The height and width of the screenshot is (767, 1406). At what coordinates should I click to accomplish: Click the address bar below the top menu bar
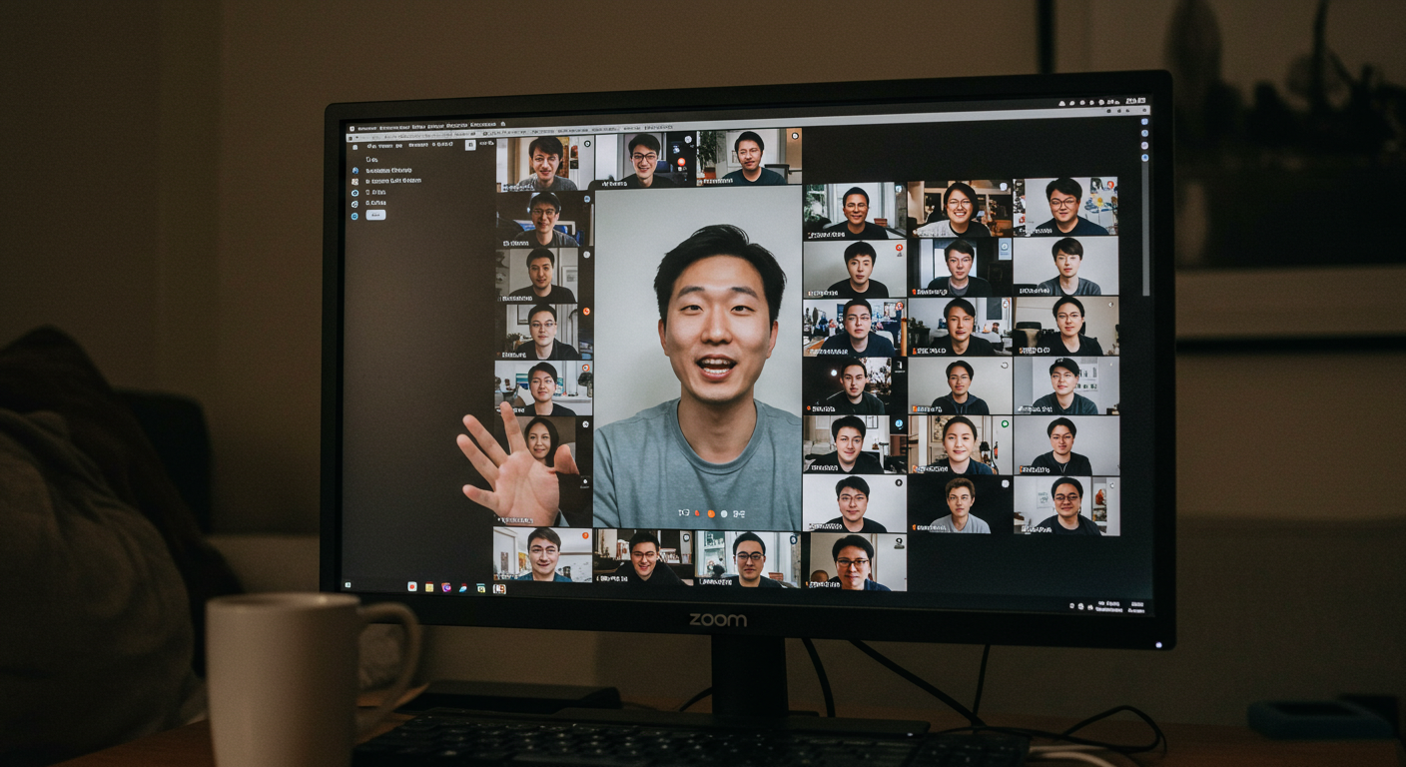tap(749, 124)
